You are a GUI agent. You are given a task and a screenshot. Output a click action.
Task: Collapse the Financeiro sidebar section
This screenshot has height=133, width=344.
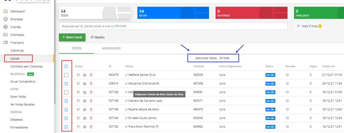point(17,42)
